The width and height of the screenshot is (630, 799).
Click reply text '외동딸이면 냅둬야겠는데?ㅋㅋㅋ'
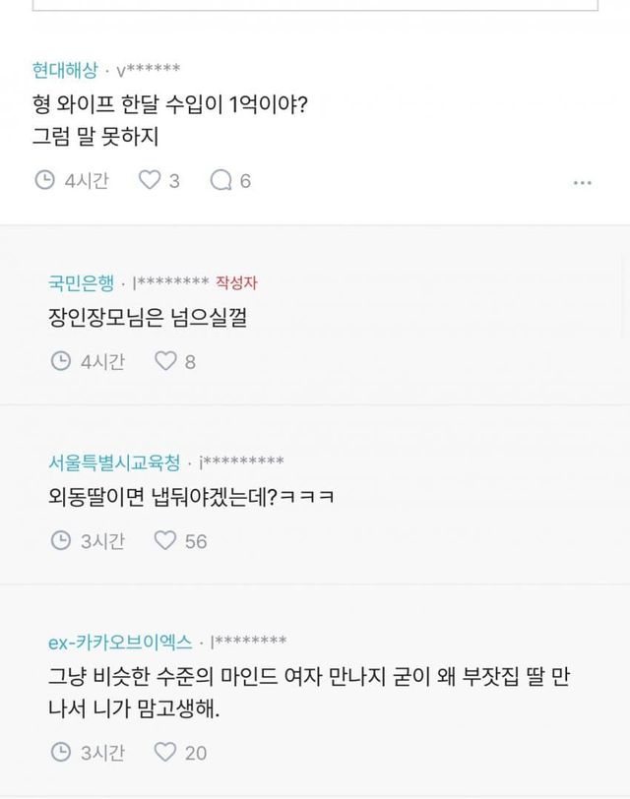[x=191, y=497]
